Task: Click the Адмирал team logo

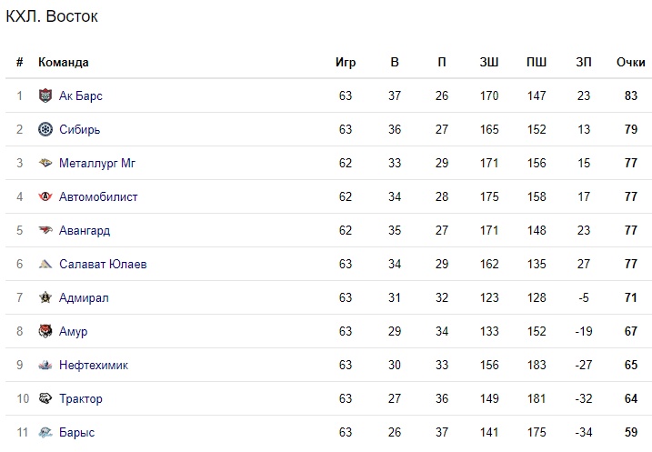Action: pos(45,298)
